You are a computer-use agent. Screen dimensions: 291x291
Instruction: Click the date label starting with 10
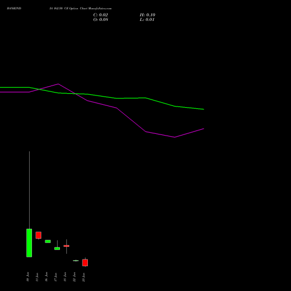coord(28,277)
